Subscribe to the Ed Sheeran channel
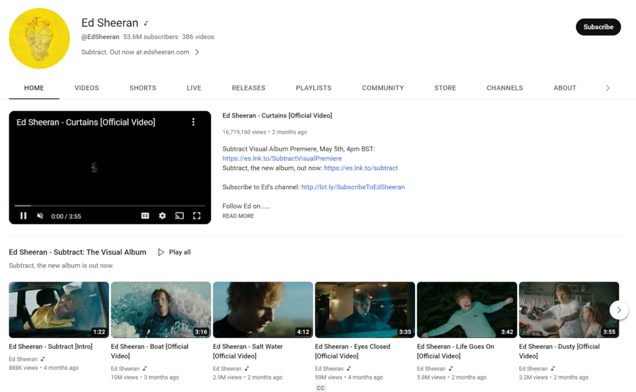This screenshot has height=392, width=636. [598, 27]
